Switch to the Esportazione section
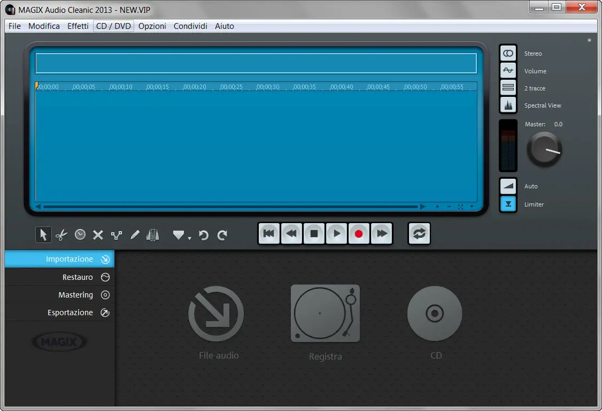Viewport: 602px width, 411px height. (59, 312)
